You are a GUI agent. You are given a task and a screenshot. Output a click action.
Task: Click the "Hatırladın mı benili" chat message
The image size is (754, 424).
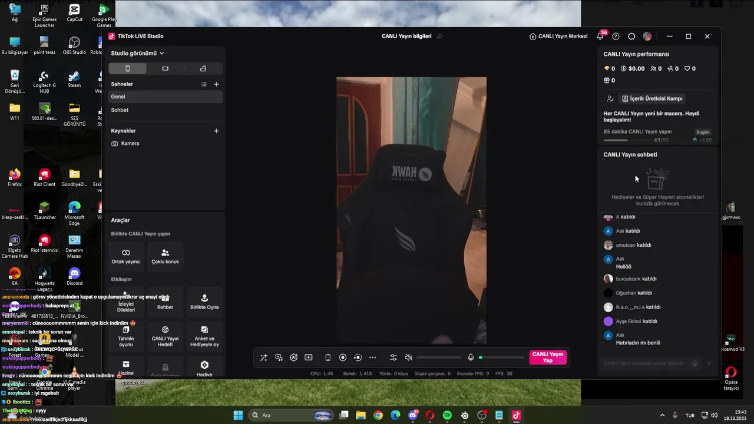[x=638, y=343]
